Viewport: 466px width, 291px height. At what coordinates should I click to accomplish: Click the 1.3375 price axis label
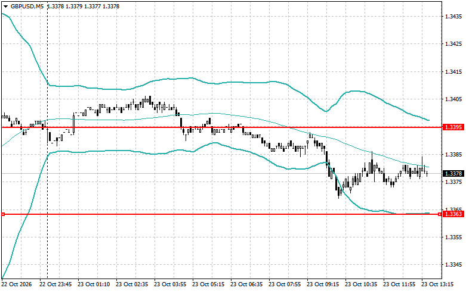coord(453,182)
